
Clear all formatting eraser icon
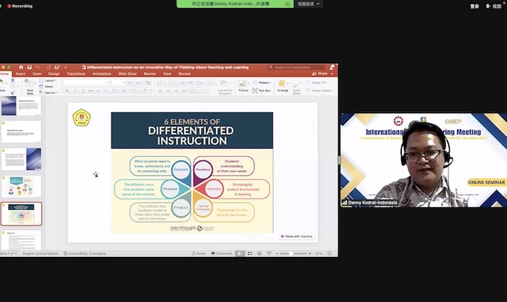pos(148,83)
